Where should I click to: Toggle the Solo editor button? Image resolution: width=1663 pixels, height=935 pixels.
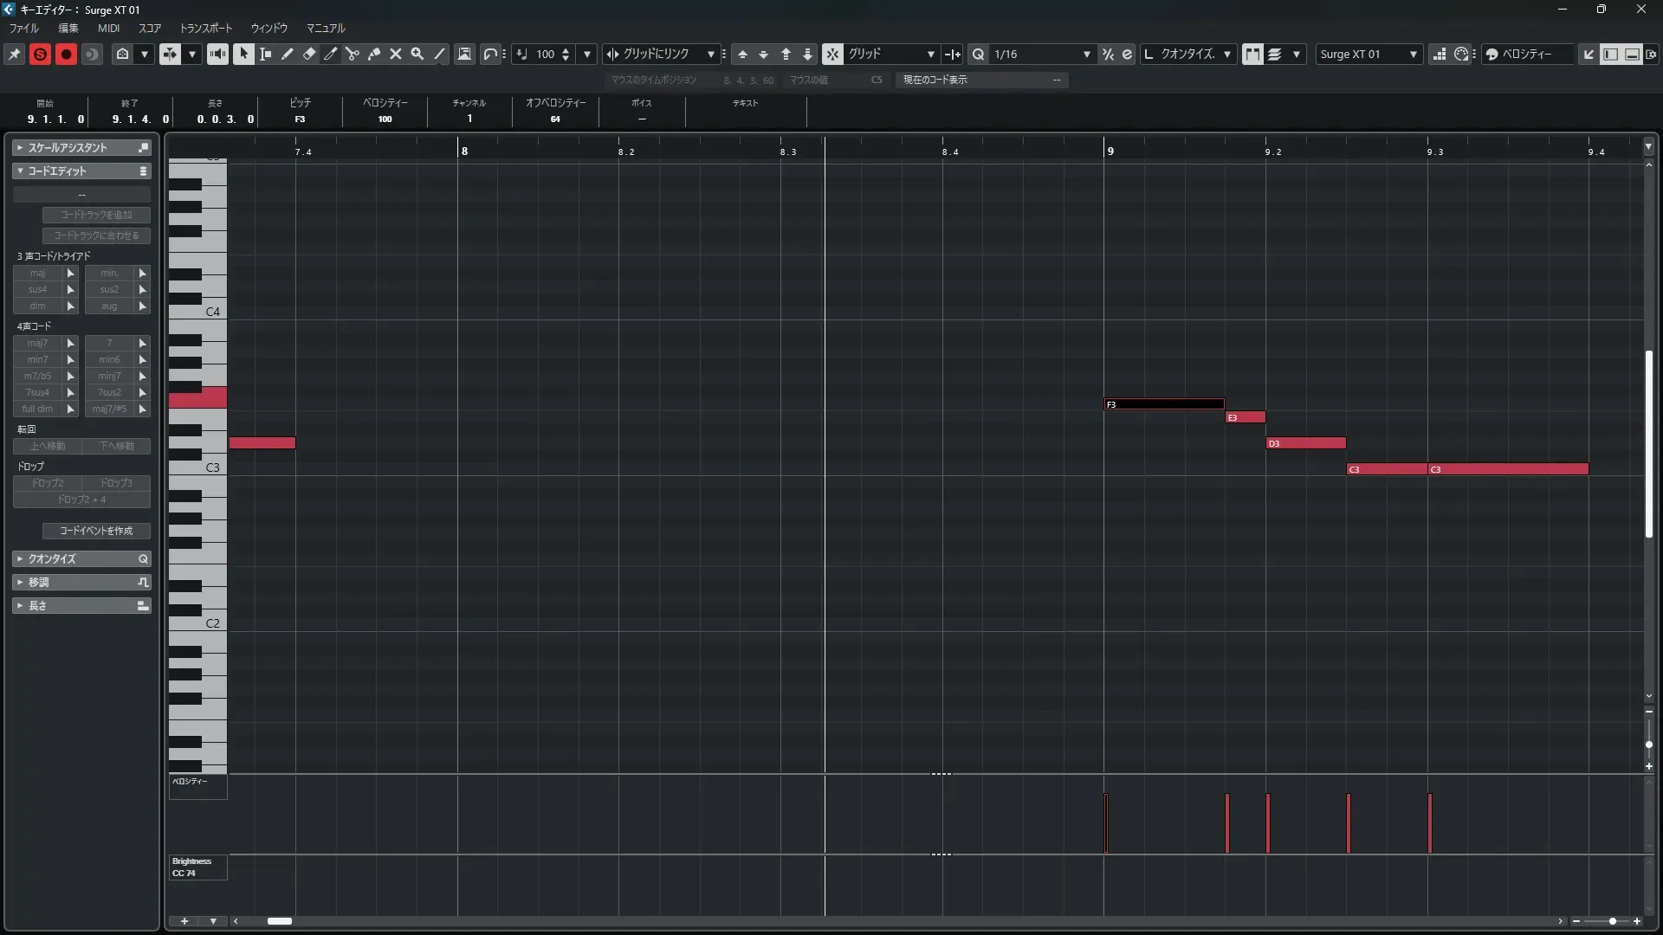[x=40, y=54]
